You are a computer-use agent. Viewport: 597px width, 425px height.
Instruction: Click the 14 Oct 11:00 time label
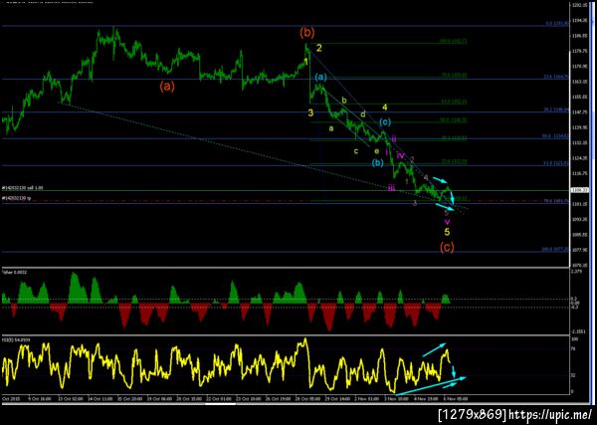pyautogui.click(x=102, y=398)
